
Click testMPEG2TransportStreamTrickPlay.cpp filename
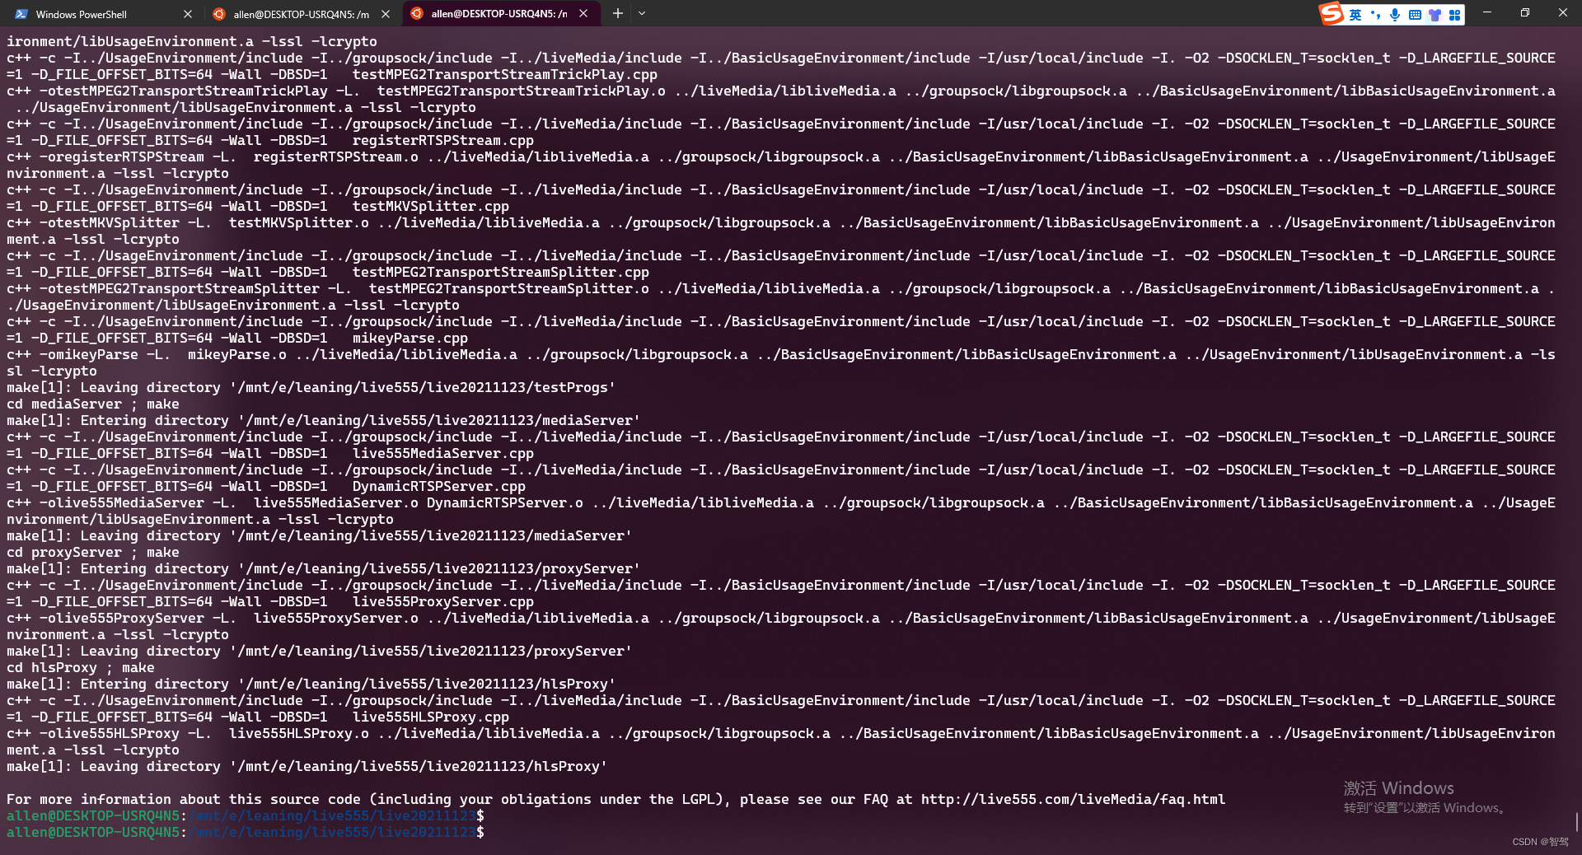(505, 74)
